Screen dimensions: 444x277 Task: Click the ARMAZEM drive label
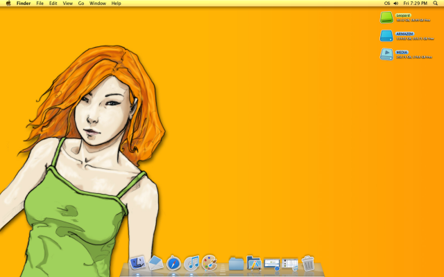click(x=404, y=34)
